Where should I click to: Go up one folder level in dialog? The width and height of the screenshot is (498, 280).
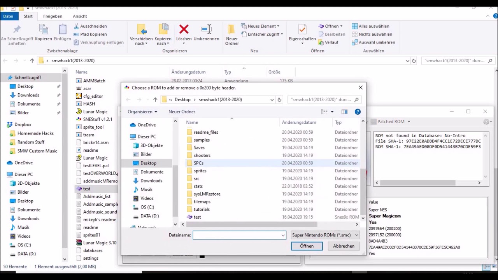155,100
